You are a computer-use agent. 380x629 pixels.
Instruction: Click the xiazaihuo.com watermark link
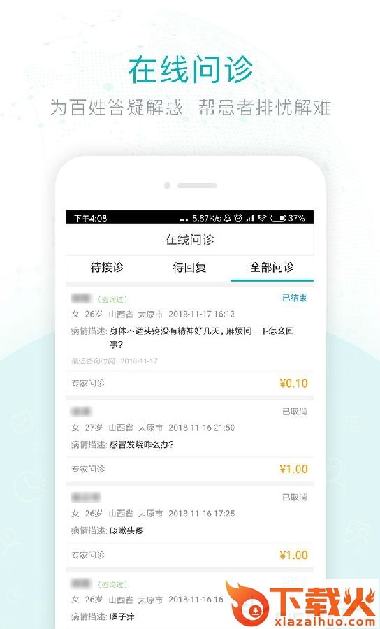coord(324,621)
